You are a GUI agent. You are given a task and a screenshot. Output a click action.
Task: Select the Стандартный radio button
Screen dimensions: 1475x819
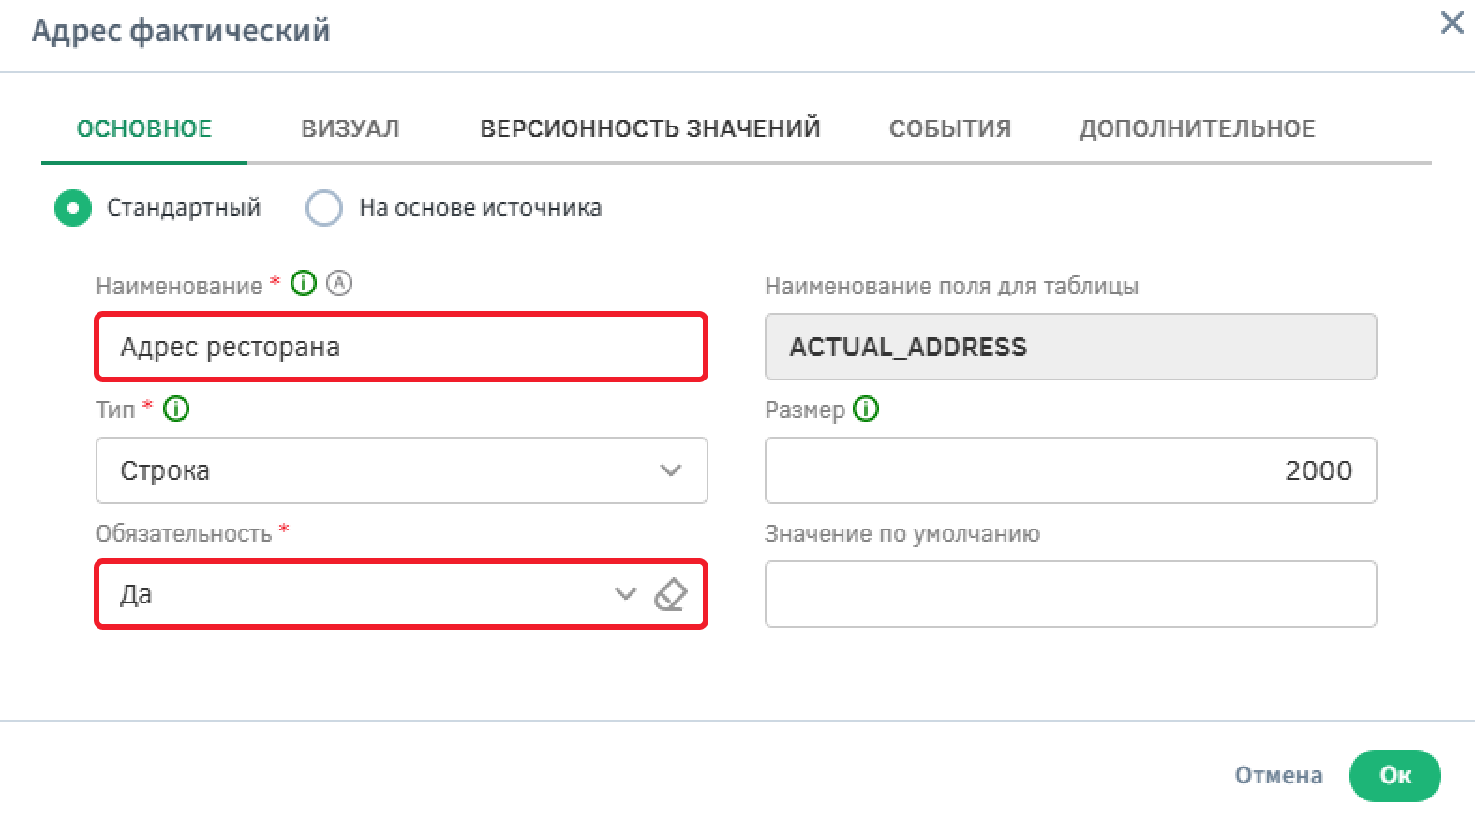click(73, 208)
